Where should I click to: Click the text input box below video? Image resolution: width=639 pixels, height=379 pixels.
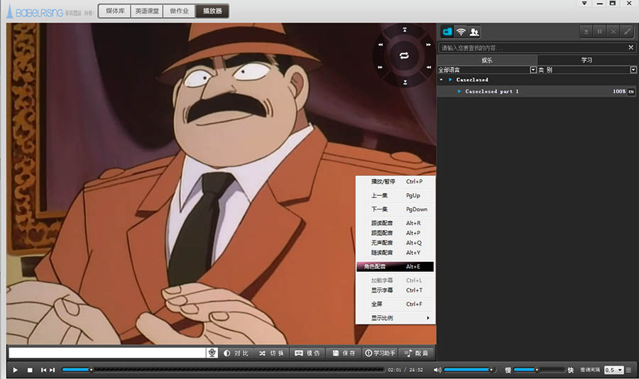(107, 353)
